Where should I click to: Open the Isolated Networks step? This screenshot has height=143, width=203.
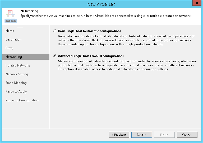click(x=18, y=65)
